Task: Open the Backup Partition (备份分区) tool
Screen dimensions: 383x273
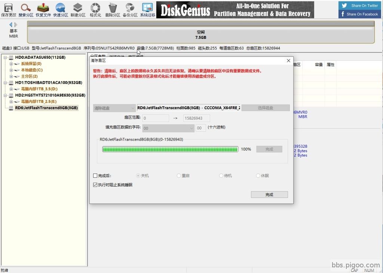Action: pos(130,10)
